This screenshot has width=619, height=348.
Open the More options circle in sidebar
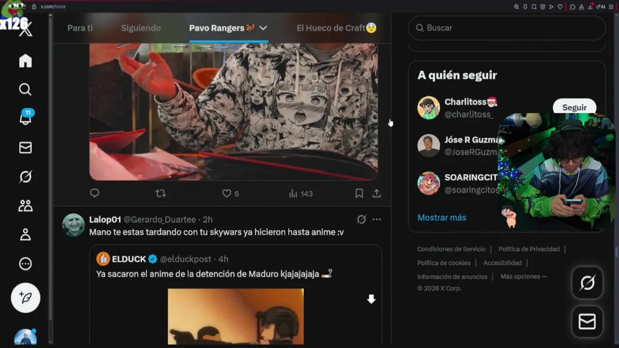pyautogui.click(x=25, y=264)
